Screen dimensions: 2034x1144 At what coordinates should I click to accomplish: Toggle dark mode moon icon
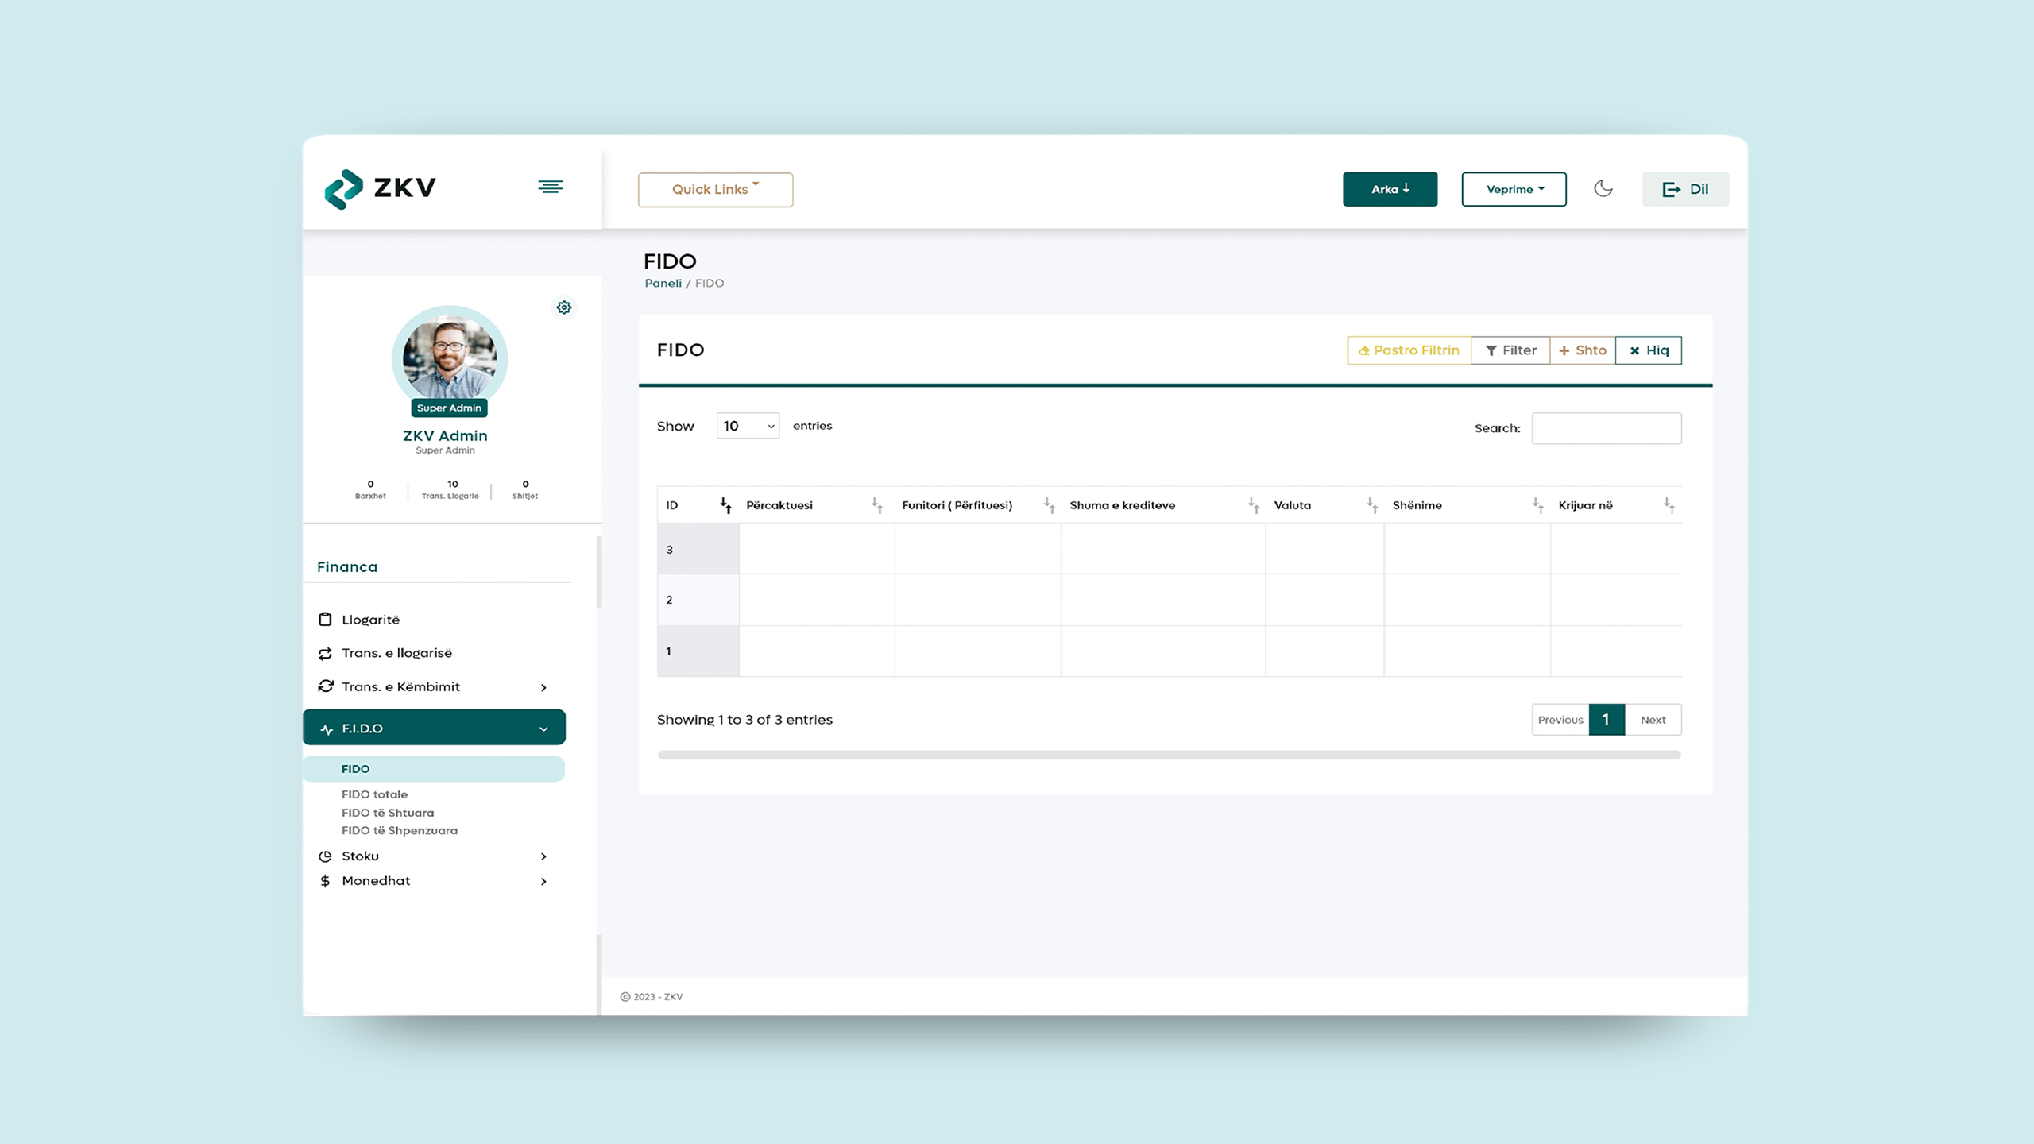(1603, 188)
